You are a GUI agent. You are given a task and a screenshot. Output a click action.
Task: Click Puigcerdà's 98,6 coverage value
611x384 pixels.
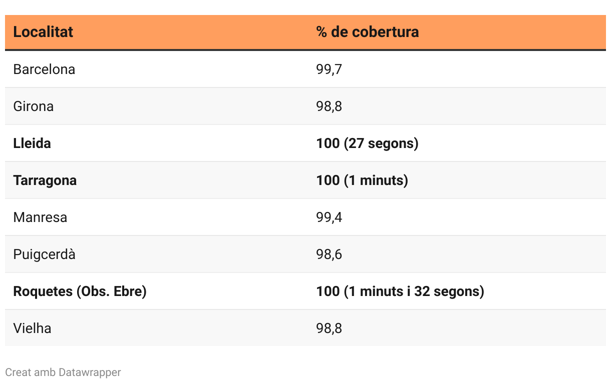329,254
